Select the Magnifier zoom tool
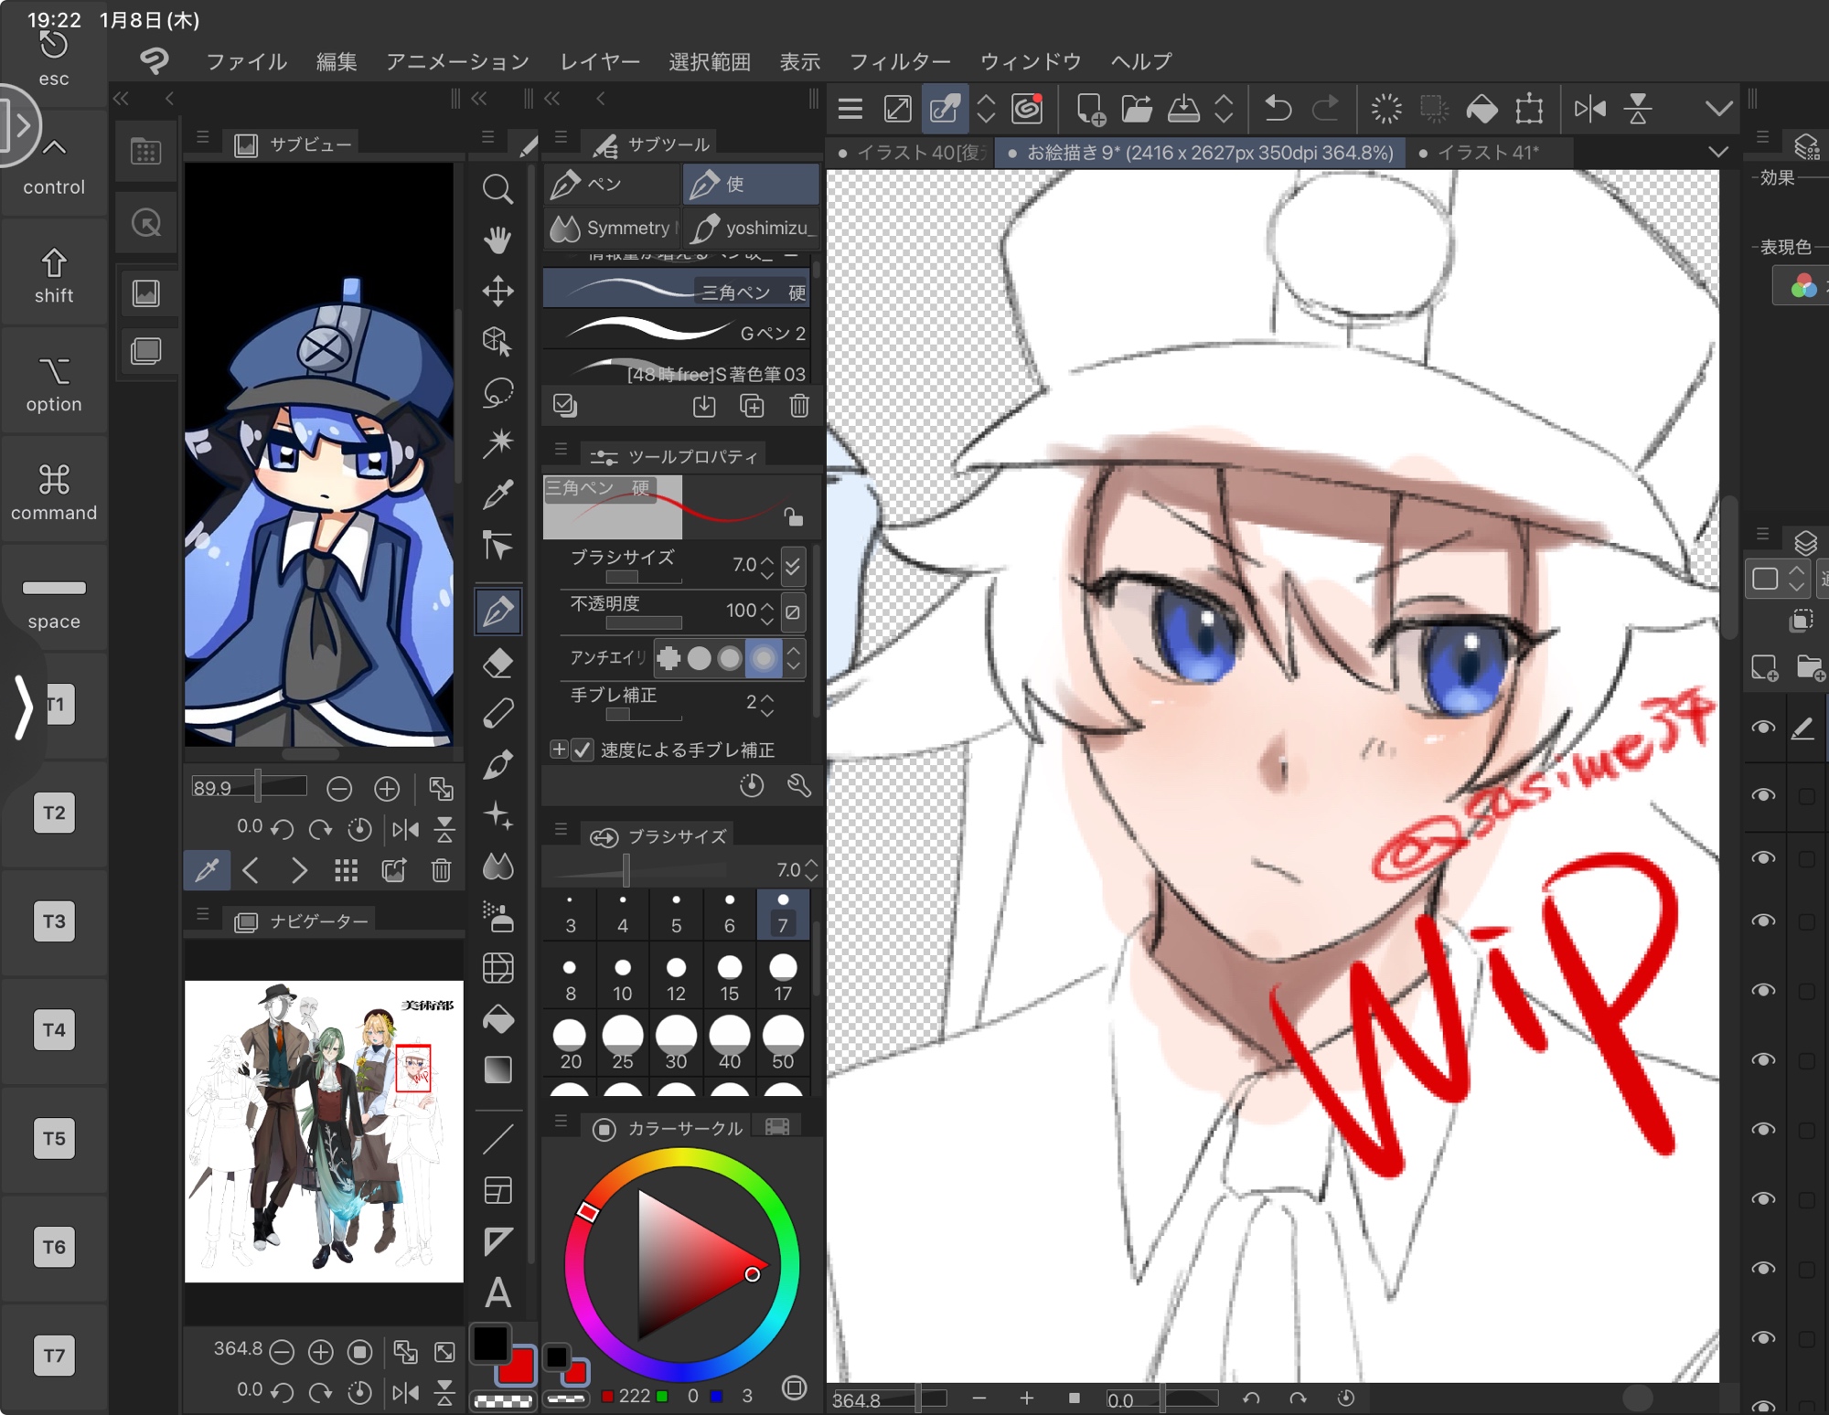 click(x=497, y=189)
